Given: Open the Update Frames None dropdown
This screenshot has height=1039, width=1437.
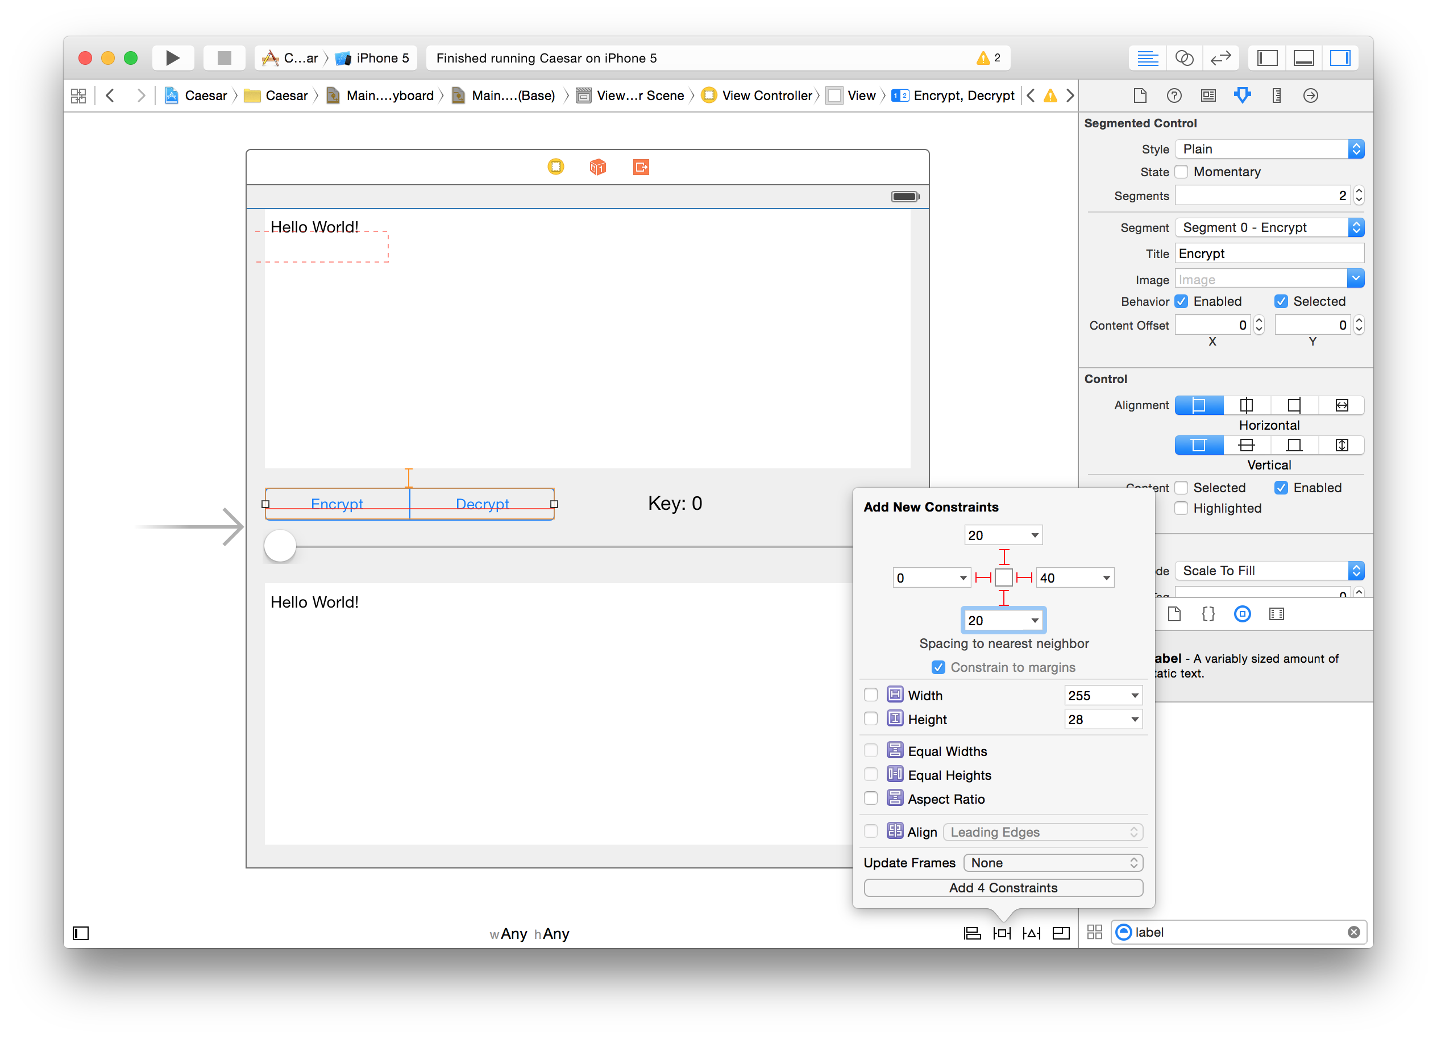Looking at the screenshot, I should click(1053, 863).
